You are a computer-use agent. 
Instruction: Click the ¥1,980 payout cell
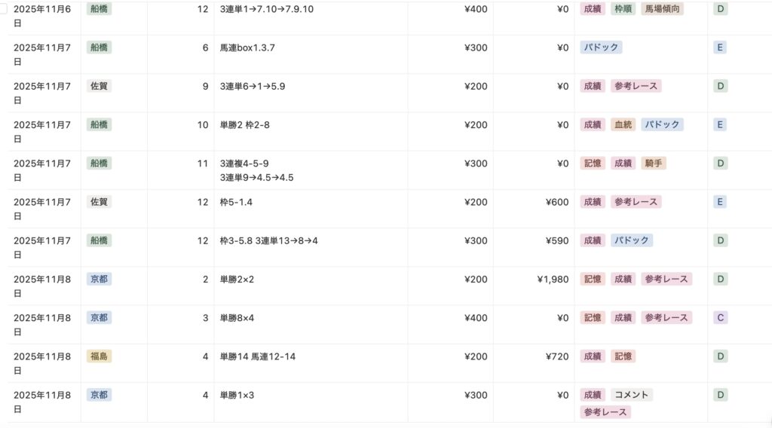[553, 279]
